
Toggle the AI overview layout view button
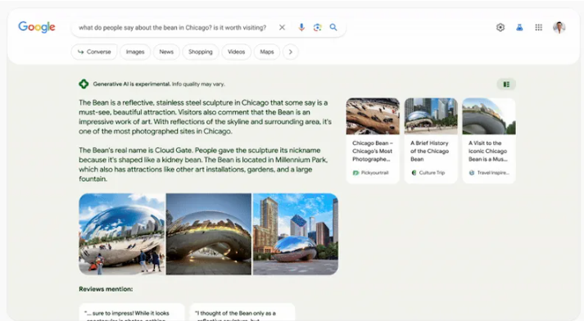pos(506,84)
